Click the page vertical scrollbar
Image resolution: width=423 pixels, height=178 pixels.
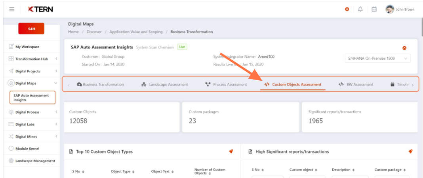point(421,27)
